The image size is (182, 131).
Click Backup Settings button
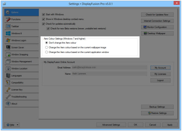(x=157, y=107)
